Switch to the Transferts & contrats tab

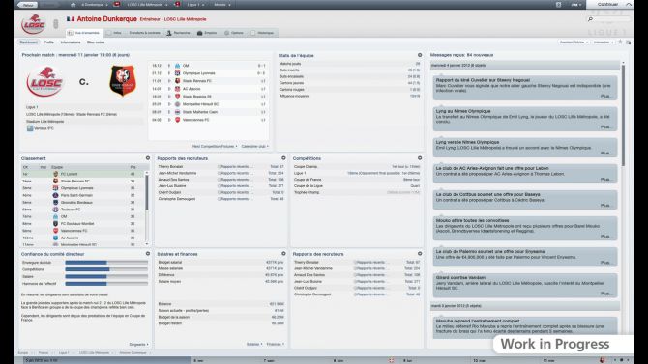144,33
